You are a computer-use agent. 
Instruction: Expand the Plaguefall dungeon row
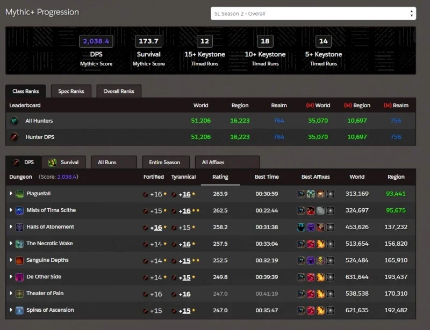tap(11, 193)
